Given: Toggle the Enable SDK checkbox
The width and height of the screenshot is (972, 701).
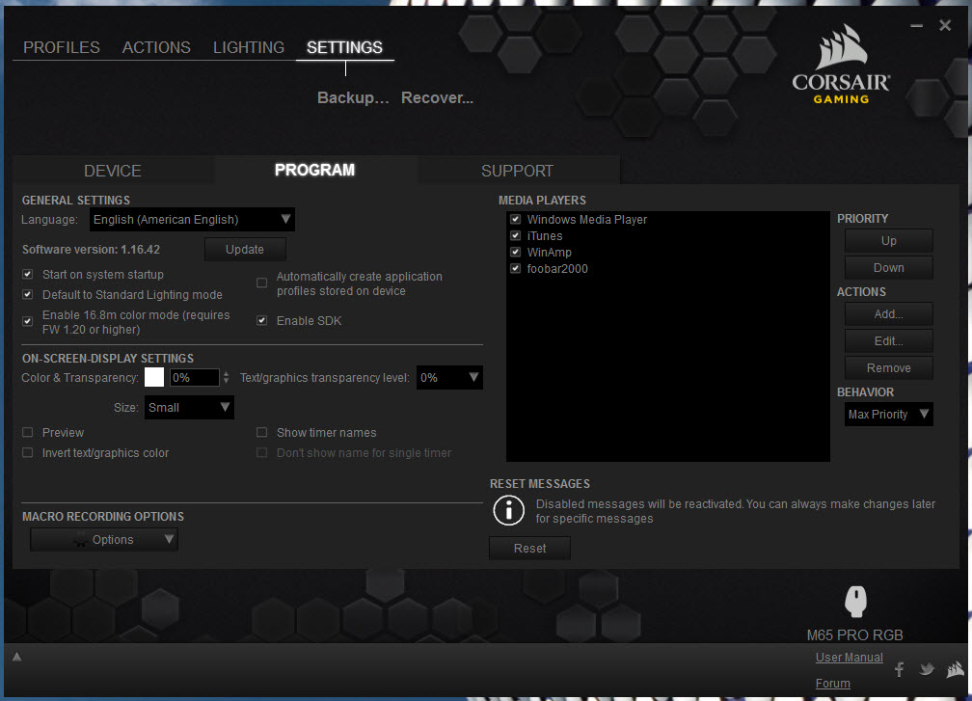Looking at the screenshot, I should [262, 320].
